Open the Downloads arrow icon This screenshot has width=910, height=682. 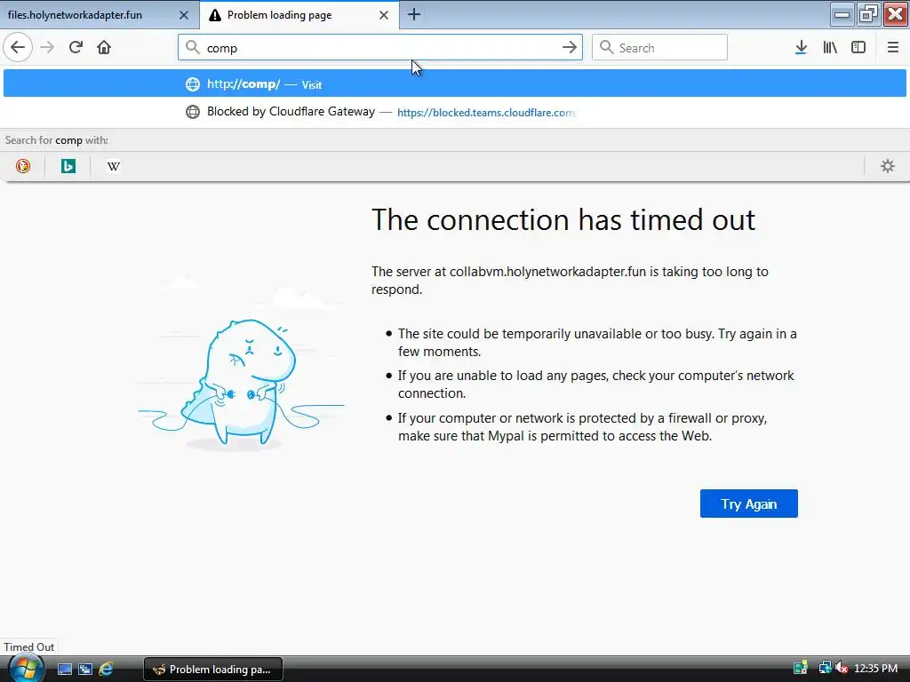click(801, 48)
